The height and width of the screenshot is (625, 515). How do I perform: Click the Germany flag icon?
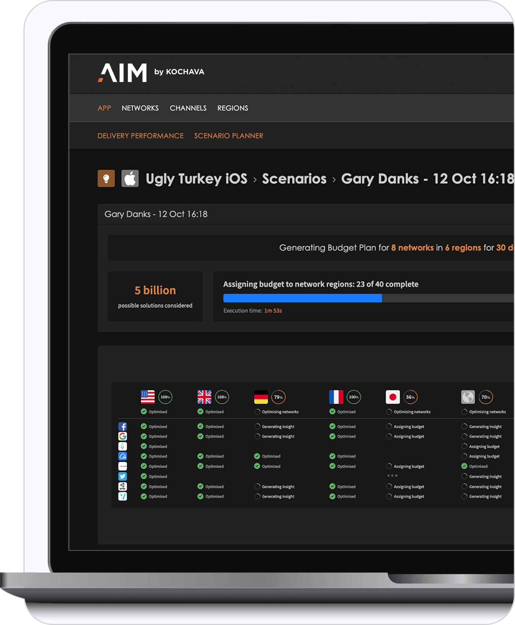click(261, 397)
